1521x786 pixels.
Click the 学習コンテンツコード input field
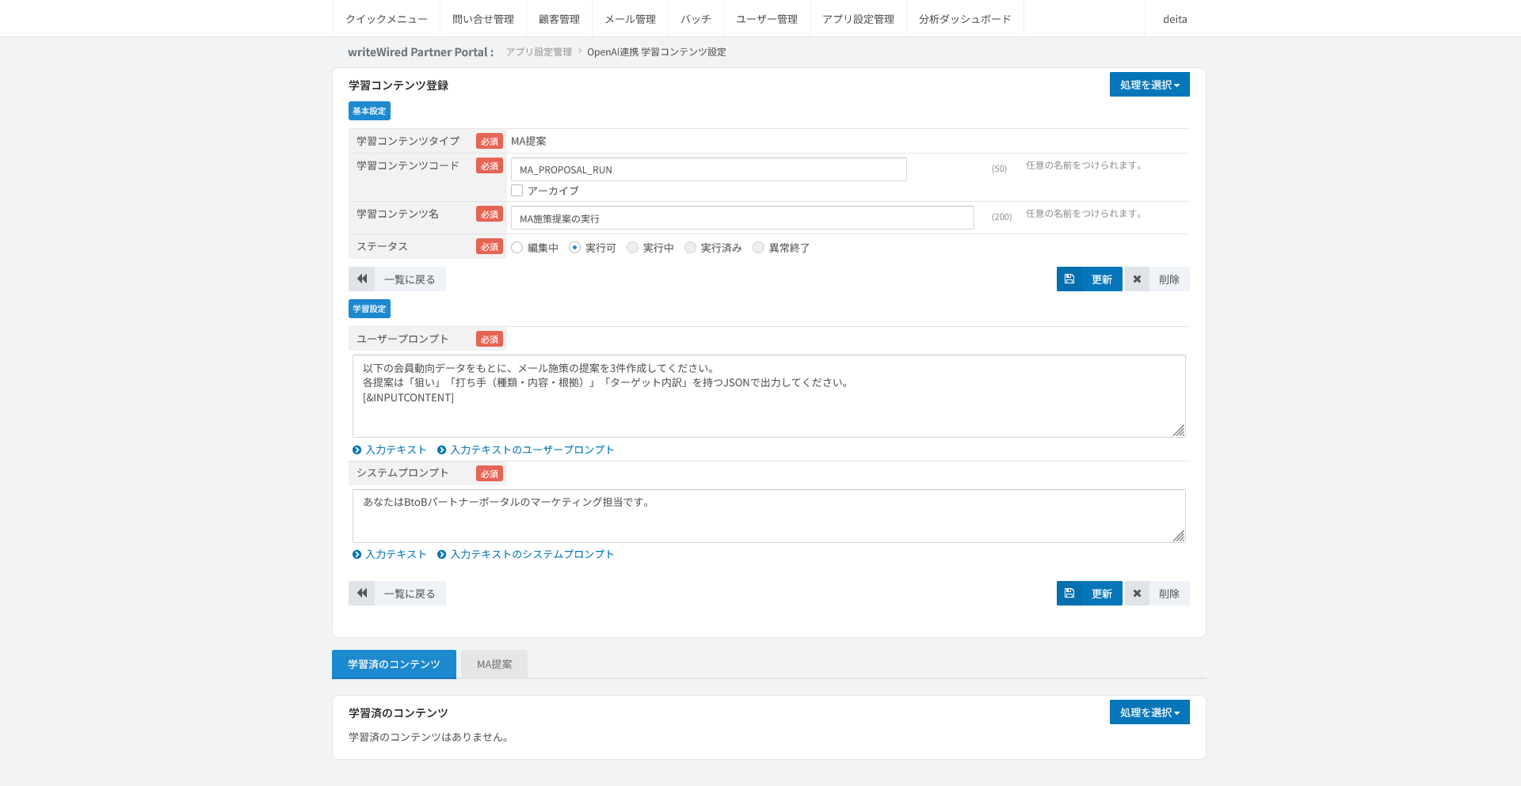[x=709, y=169]
